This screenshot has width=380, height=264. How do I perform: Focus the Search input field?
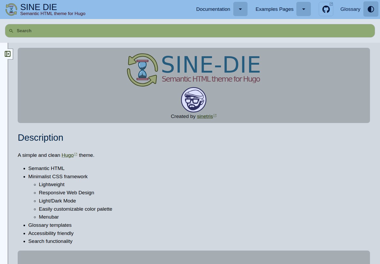coord(190,31)
